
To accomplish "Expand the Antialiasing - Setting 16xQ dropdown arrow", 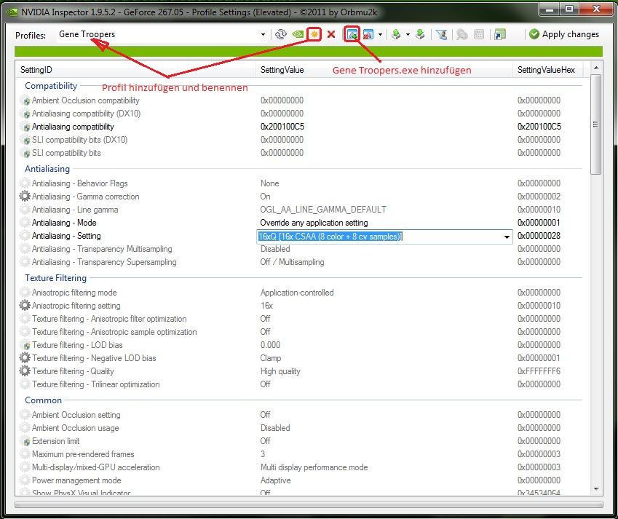I will tap(507, 237).
